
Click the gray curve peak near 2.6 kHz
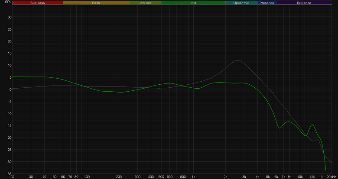(x=237, y=60)
